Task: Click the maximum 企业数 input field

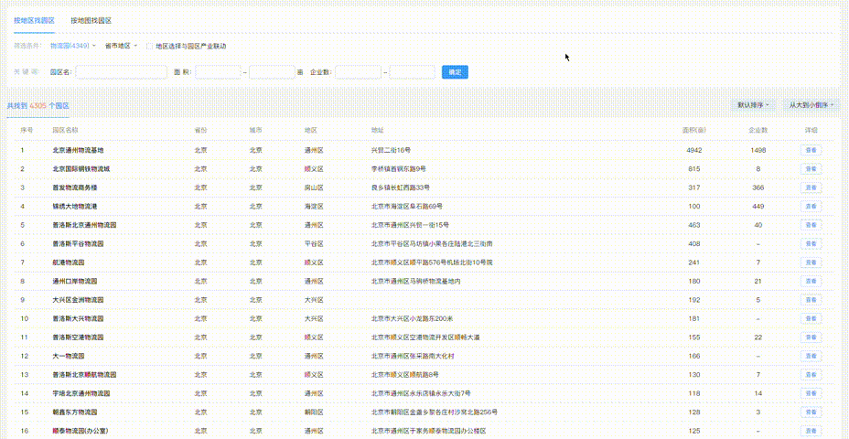Action: point(412,71)
